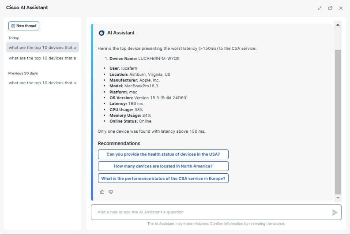Click the 'Online Status: Online' line
The width and height of the screenshot is (350, 235).
click(130, 121)
